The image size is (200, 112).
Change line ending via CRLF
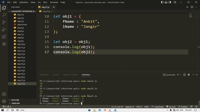point(147,107)
